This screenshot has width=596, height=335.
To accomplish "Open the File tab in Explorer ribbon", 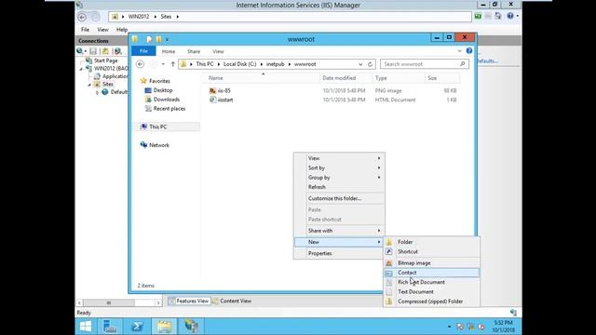I will coord(143,51).
